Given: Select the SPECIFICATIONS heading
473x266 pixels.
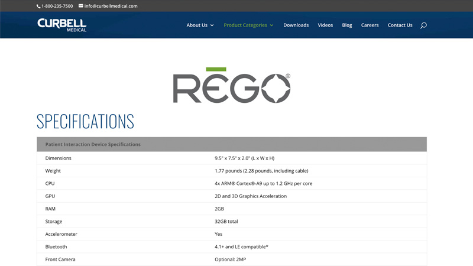Looking at the screenshot, I should coord(85,122).
